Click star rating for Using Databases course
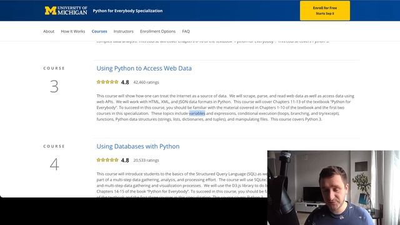400x225 pixels. [107, 160]
